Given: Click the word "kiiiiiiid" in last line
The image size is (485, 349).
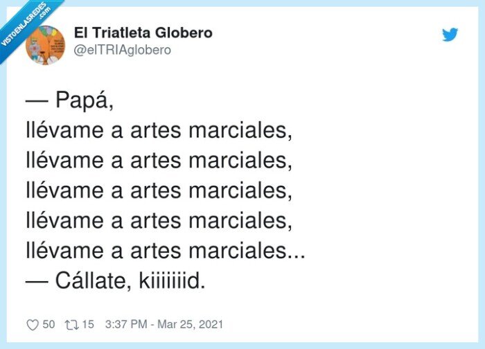Looking at the screenshot, I should click(170, 281).
